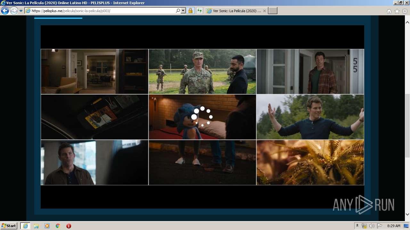Click the 8:29 AM system clock
This screenshot has width=410, height=230.
pos(394,226)
